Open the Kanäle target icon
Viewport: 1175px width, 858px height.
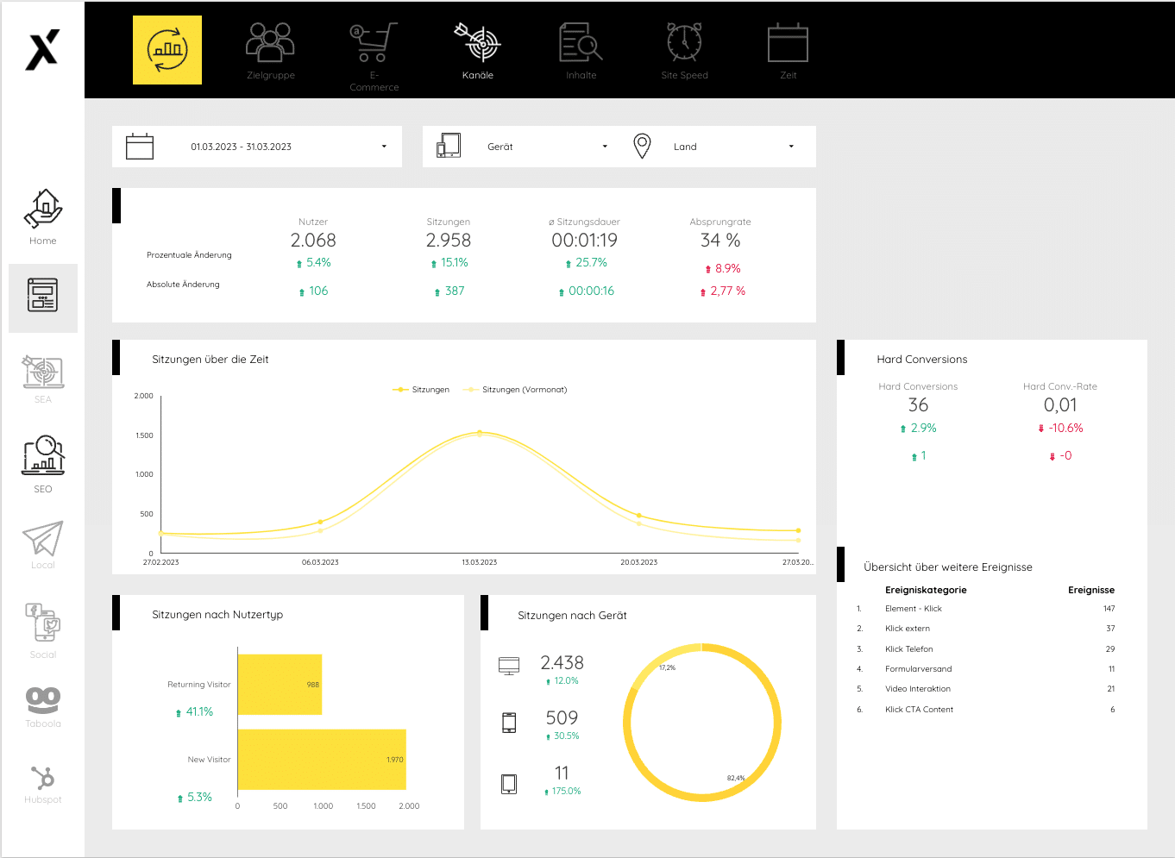click(x=477, y=42)
